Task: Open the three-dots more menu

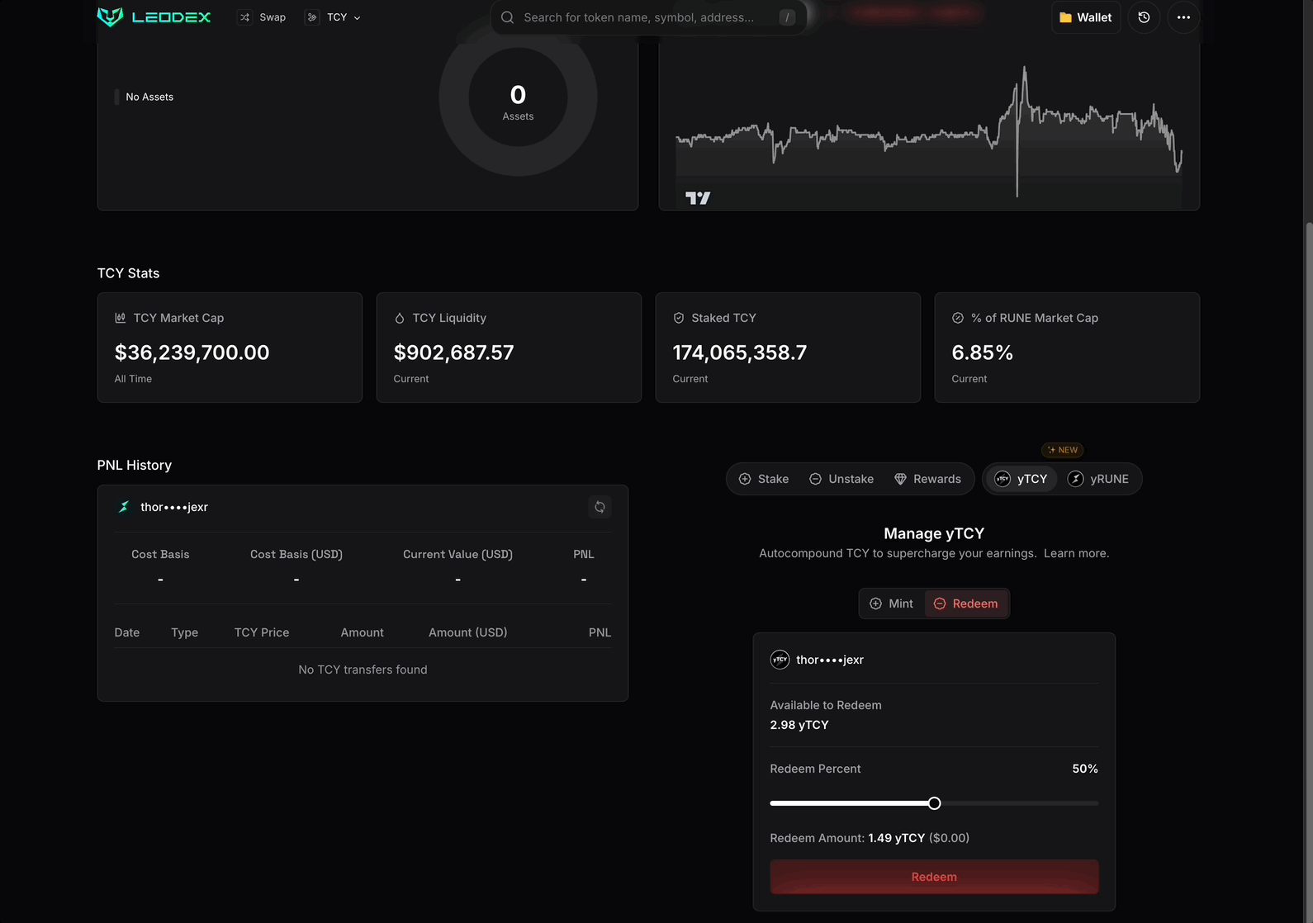Action: point(1183,17)
